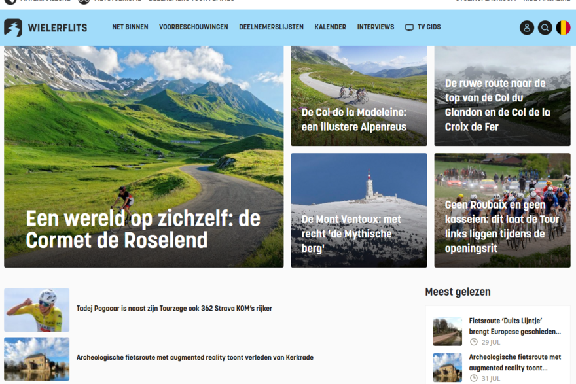The width and height of the screenshot is (576, 384).
Task: Open the Col du Glandon article card
Action: [502, 96]
